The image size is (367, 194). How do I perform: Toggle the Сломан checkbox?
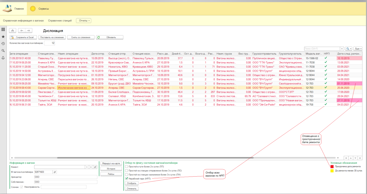click(x=21, y=187)
